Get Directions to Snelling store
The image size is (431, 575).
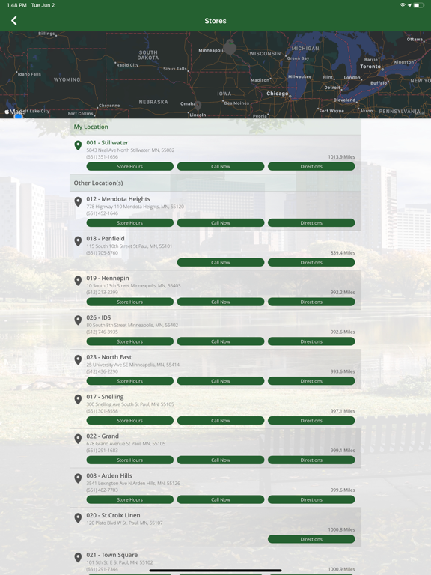(311, 421)
